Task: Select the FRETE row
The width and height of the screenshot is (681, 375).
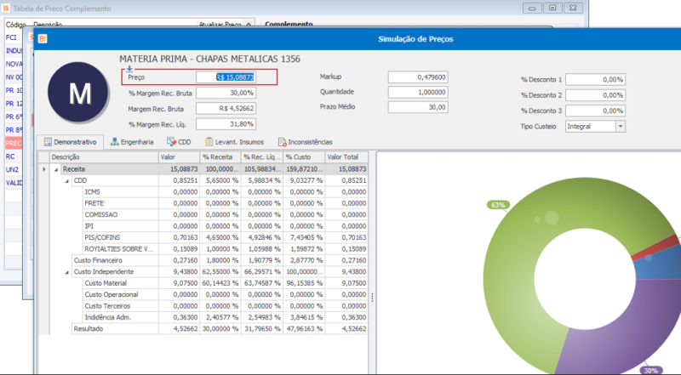Action: pyautogui.click(x=225, y=203)
